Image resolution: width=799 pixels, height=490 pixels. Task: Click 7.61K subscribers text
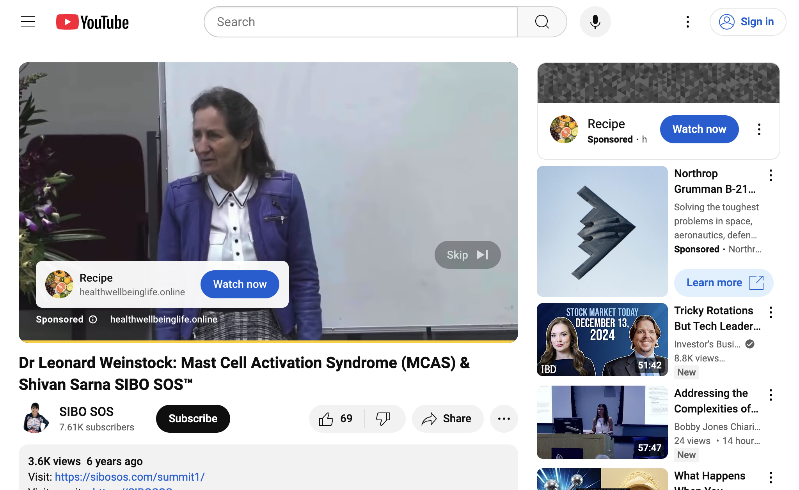pos(97,427)
